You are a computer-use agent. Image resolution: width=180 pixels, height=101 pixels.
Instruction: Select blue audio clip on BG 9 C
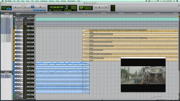point(63,63)
